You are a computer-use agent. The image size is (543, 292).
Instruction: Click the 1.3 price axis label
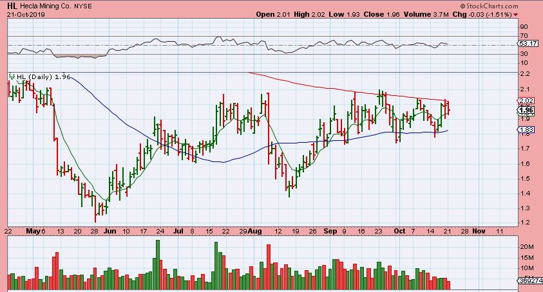525,208
